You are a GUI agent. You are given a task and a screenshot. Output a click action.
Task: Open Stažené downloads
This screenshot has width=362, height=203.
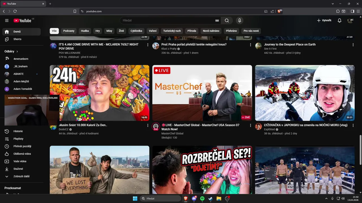(x=21, y=169)
